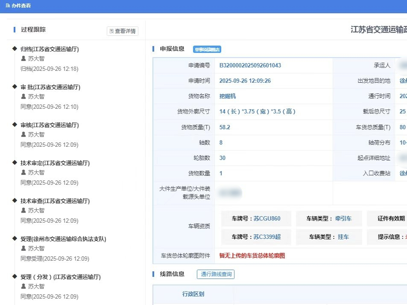Click the user icon under 技术审定 step
This screenshot has width=407, height=305.
pos(24,173)
